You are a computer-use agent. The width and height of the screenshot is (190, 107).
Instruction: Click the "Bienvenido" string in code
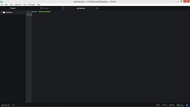(45, 12)
